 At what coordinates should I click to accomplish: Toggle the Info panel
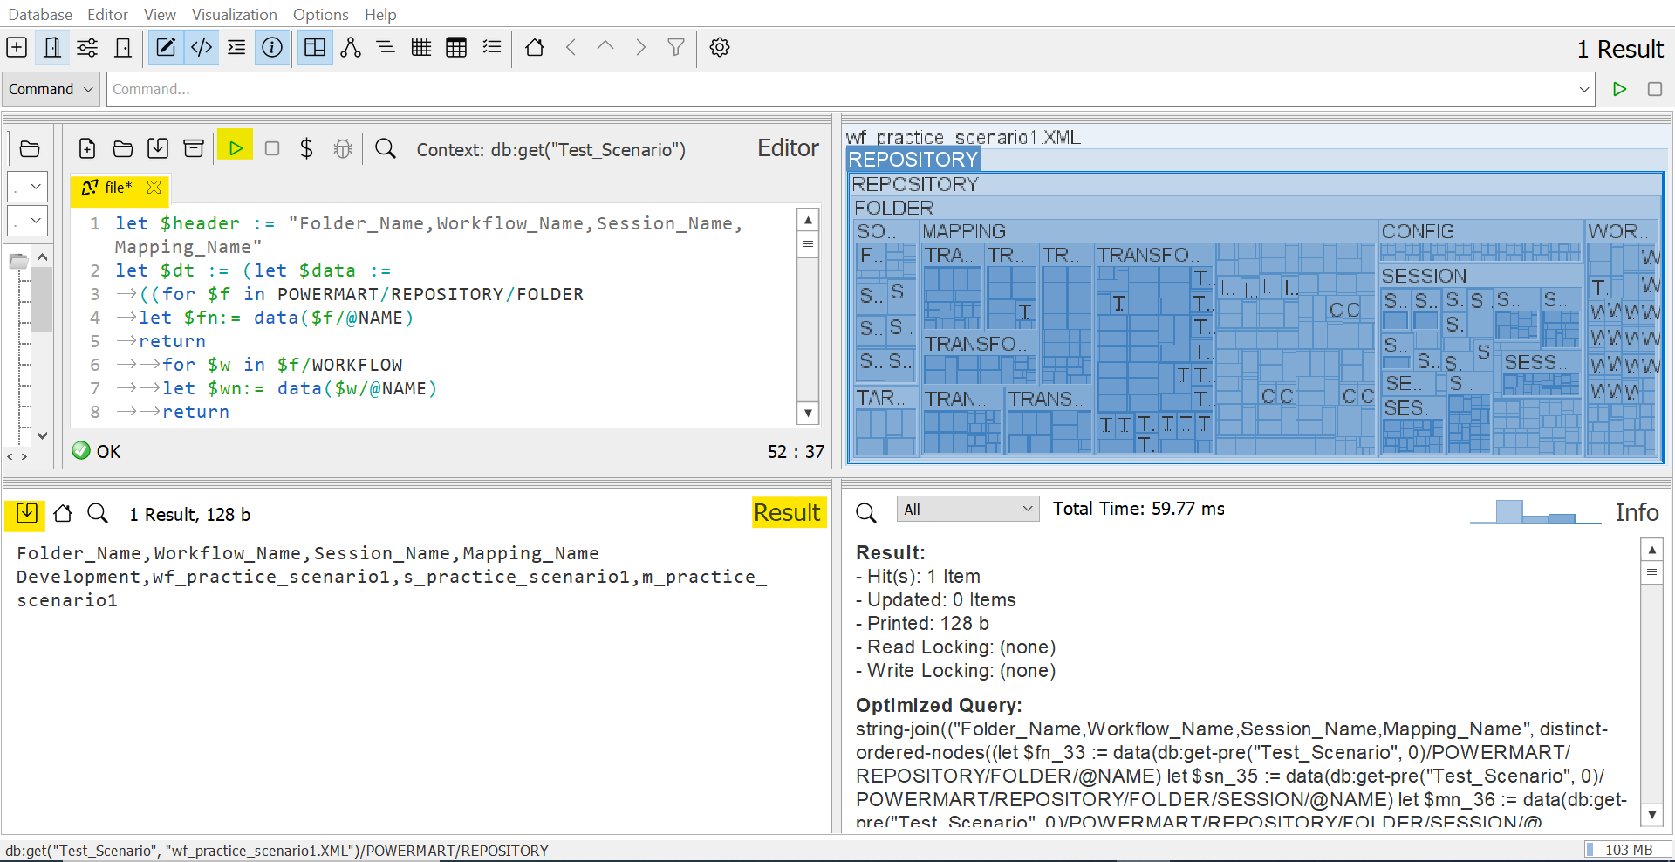pyautogui.click(x=272, y=47)
